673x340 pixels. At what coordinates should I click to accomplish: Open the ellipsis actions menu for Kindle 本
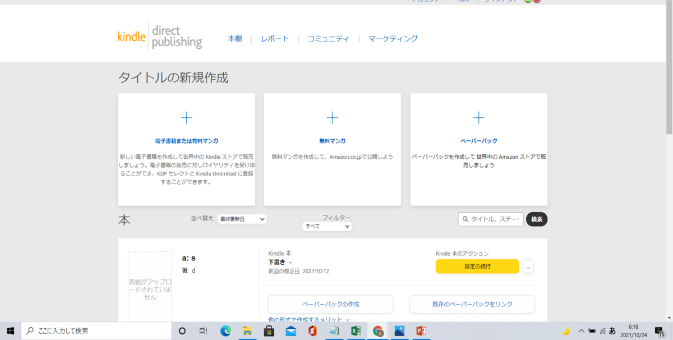coord(528,267)
